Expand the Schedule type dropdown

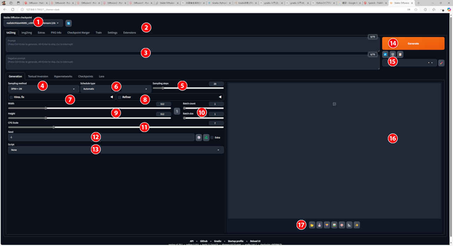[x=115, y=89]
